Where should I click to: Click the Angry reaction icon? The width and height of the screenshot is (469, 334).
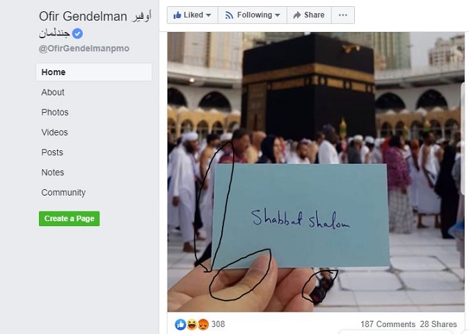tap(202, 324)
